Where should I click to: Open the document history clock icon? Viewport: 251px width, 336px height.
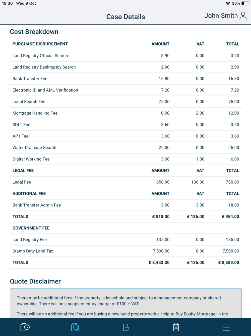[x=25, y=327]
